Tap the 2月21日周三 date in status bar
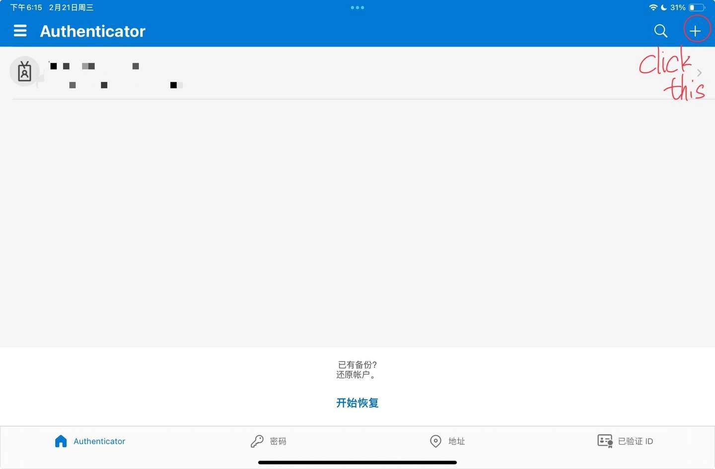 [71, 7]
